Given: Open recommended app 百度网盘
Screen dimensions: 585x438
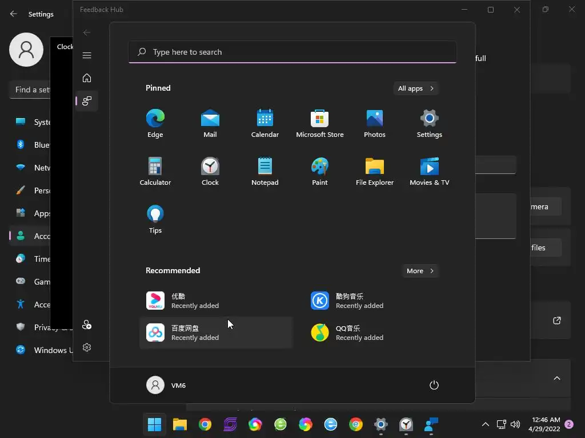Looking at the screenshot, I should tap(215, 332).
